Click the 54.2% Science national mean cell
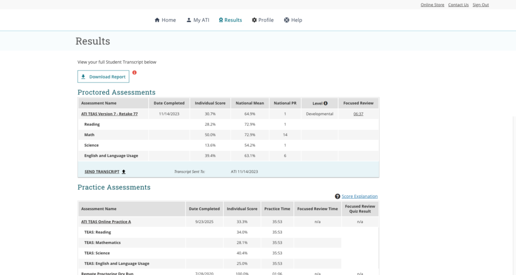Screen dimensions: 516x275 [250, 145]
